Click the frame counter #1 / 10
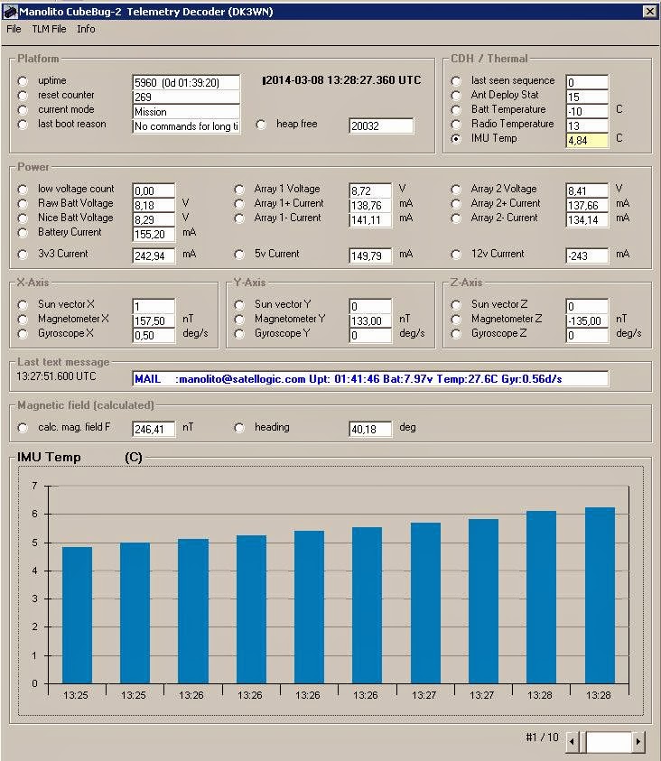This screenshot has width=661, height=761. pyautogui.click(x=542, y=738)
